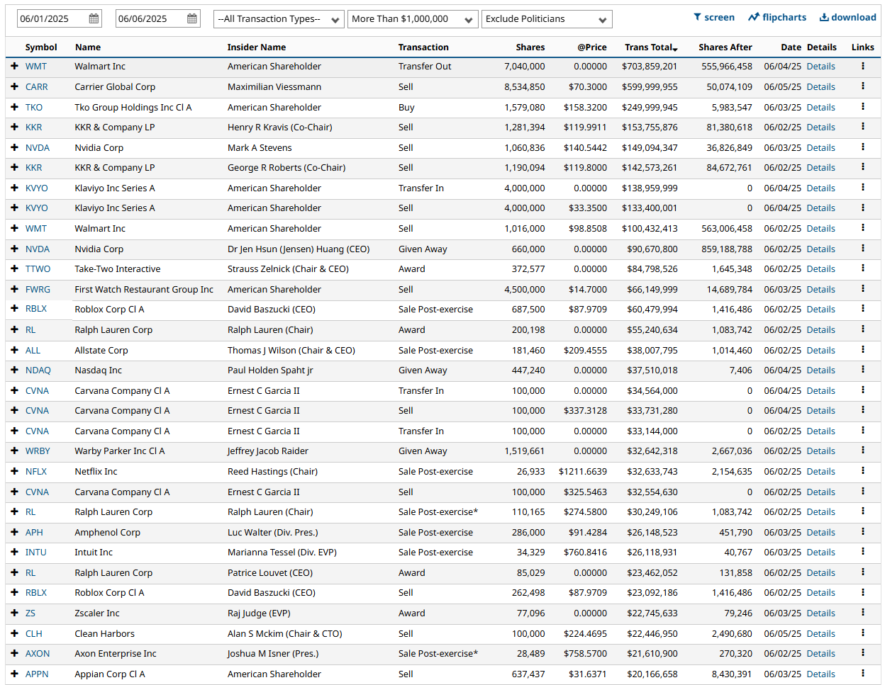Open three-dot menu for Allstate Corp row
This screenshot has width=885, height=685.
[863, 350]
